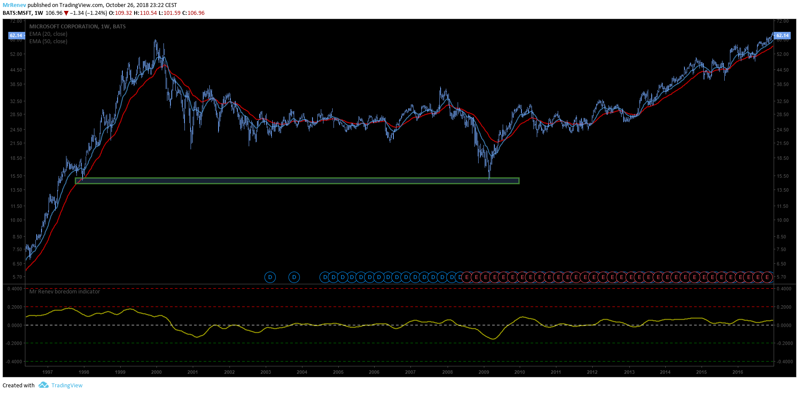The image size is (799, 393).
Task: Click the 8.50 label on right price axis
Action: (782, 237)
